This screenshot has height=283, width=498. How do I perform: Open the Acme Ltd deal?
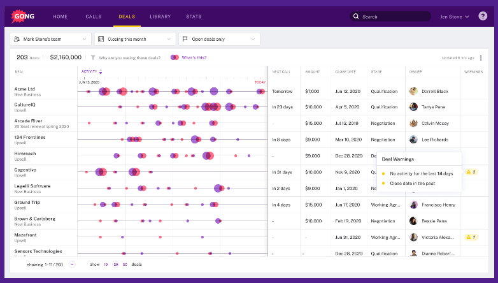24,89
